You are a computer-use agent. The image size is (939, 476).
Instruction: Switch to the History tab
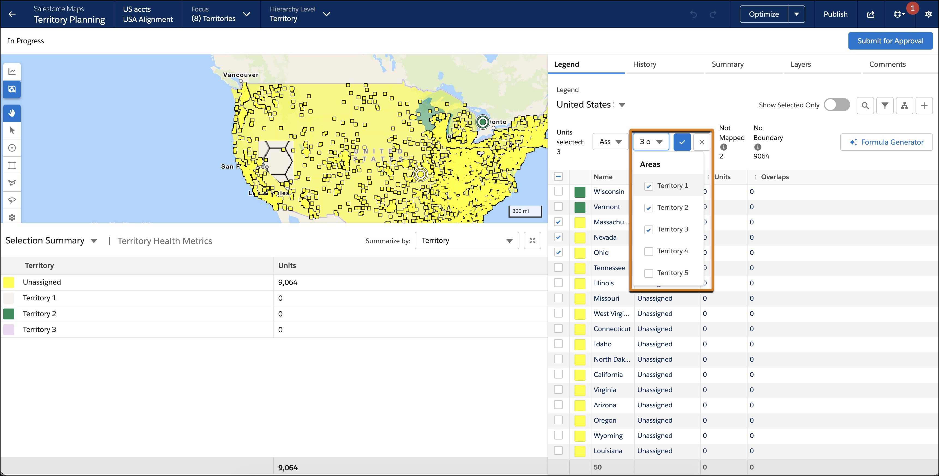pyautogui.click(x=644, y=65)
